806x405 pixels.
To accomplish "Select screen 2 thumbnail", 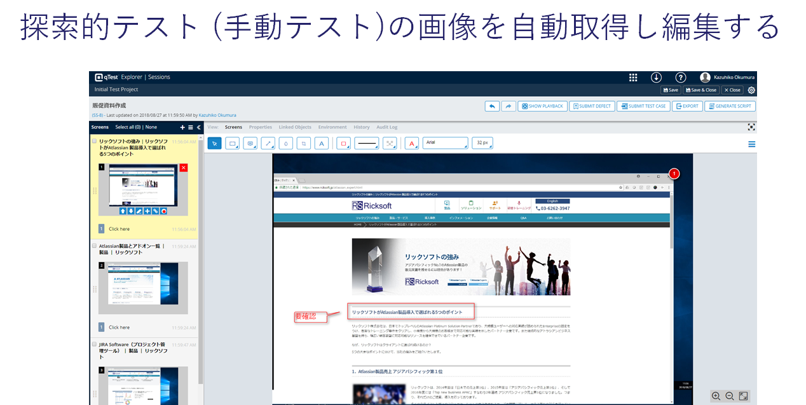I will (x=143, y=287).
